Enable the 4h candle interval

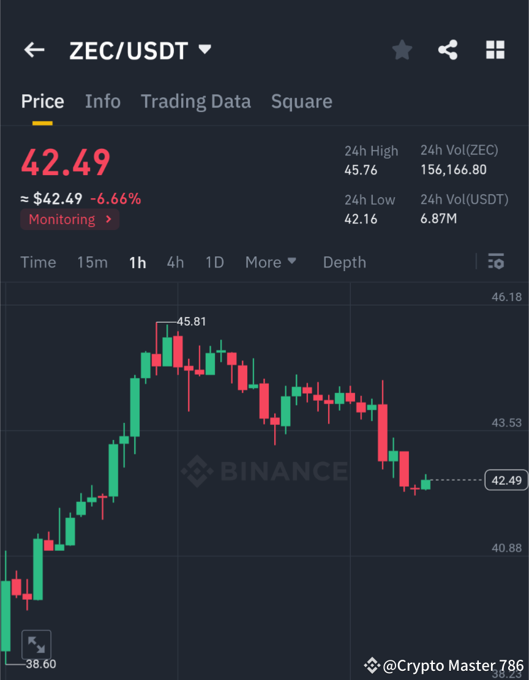click(x=175, y=262)
